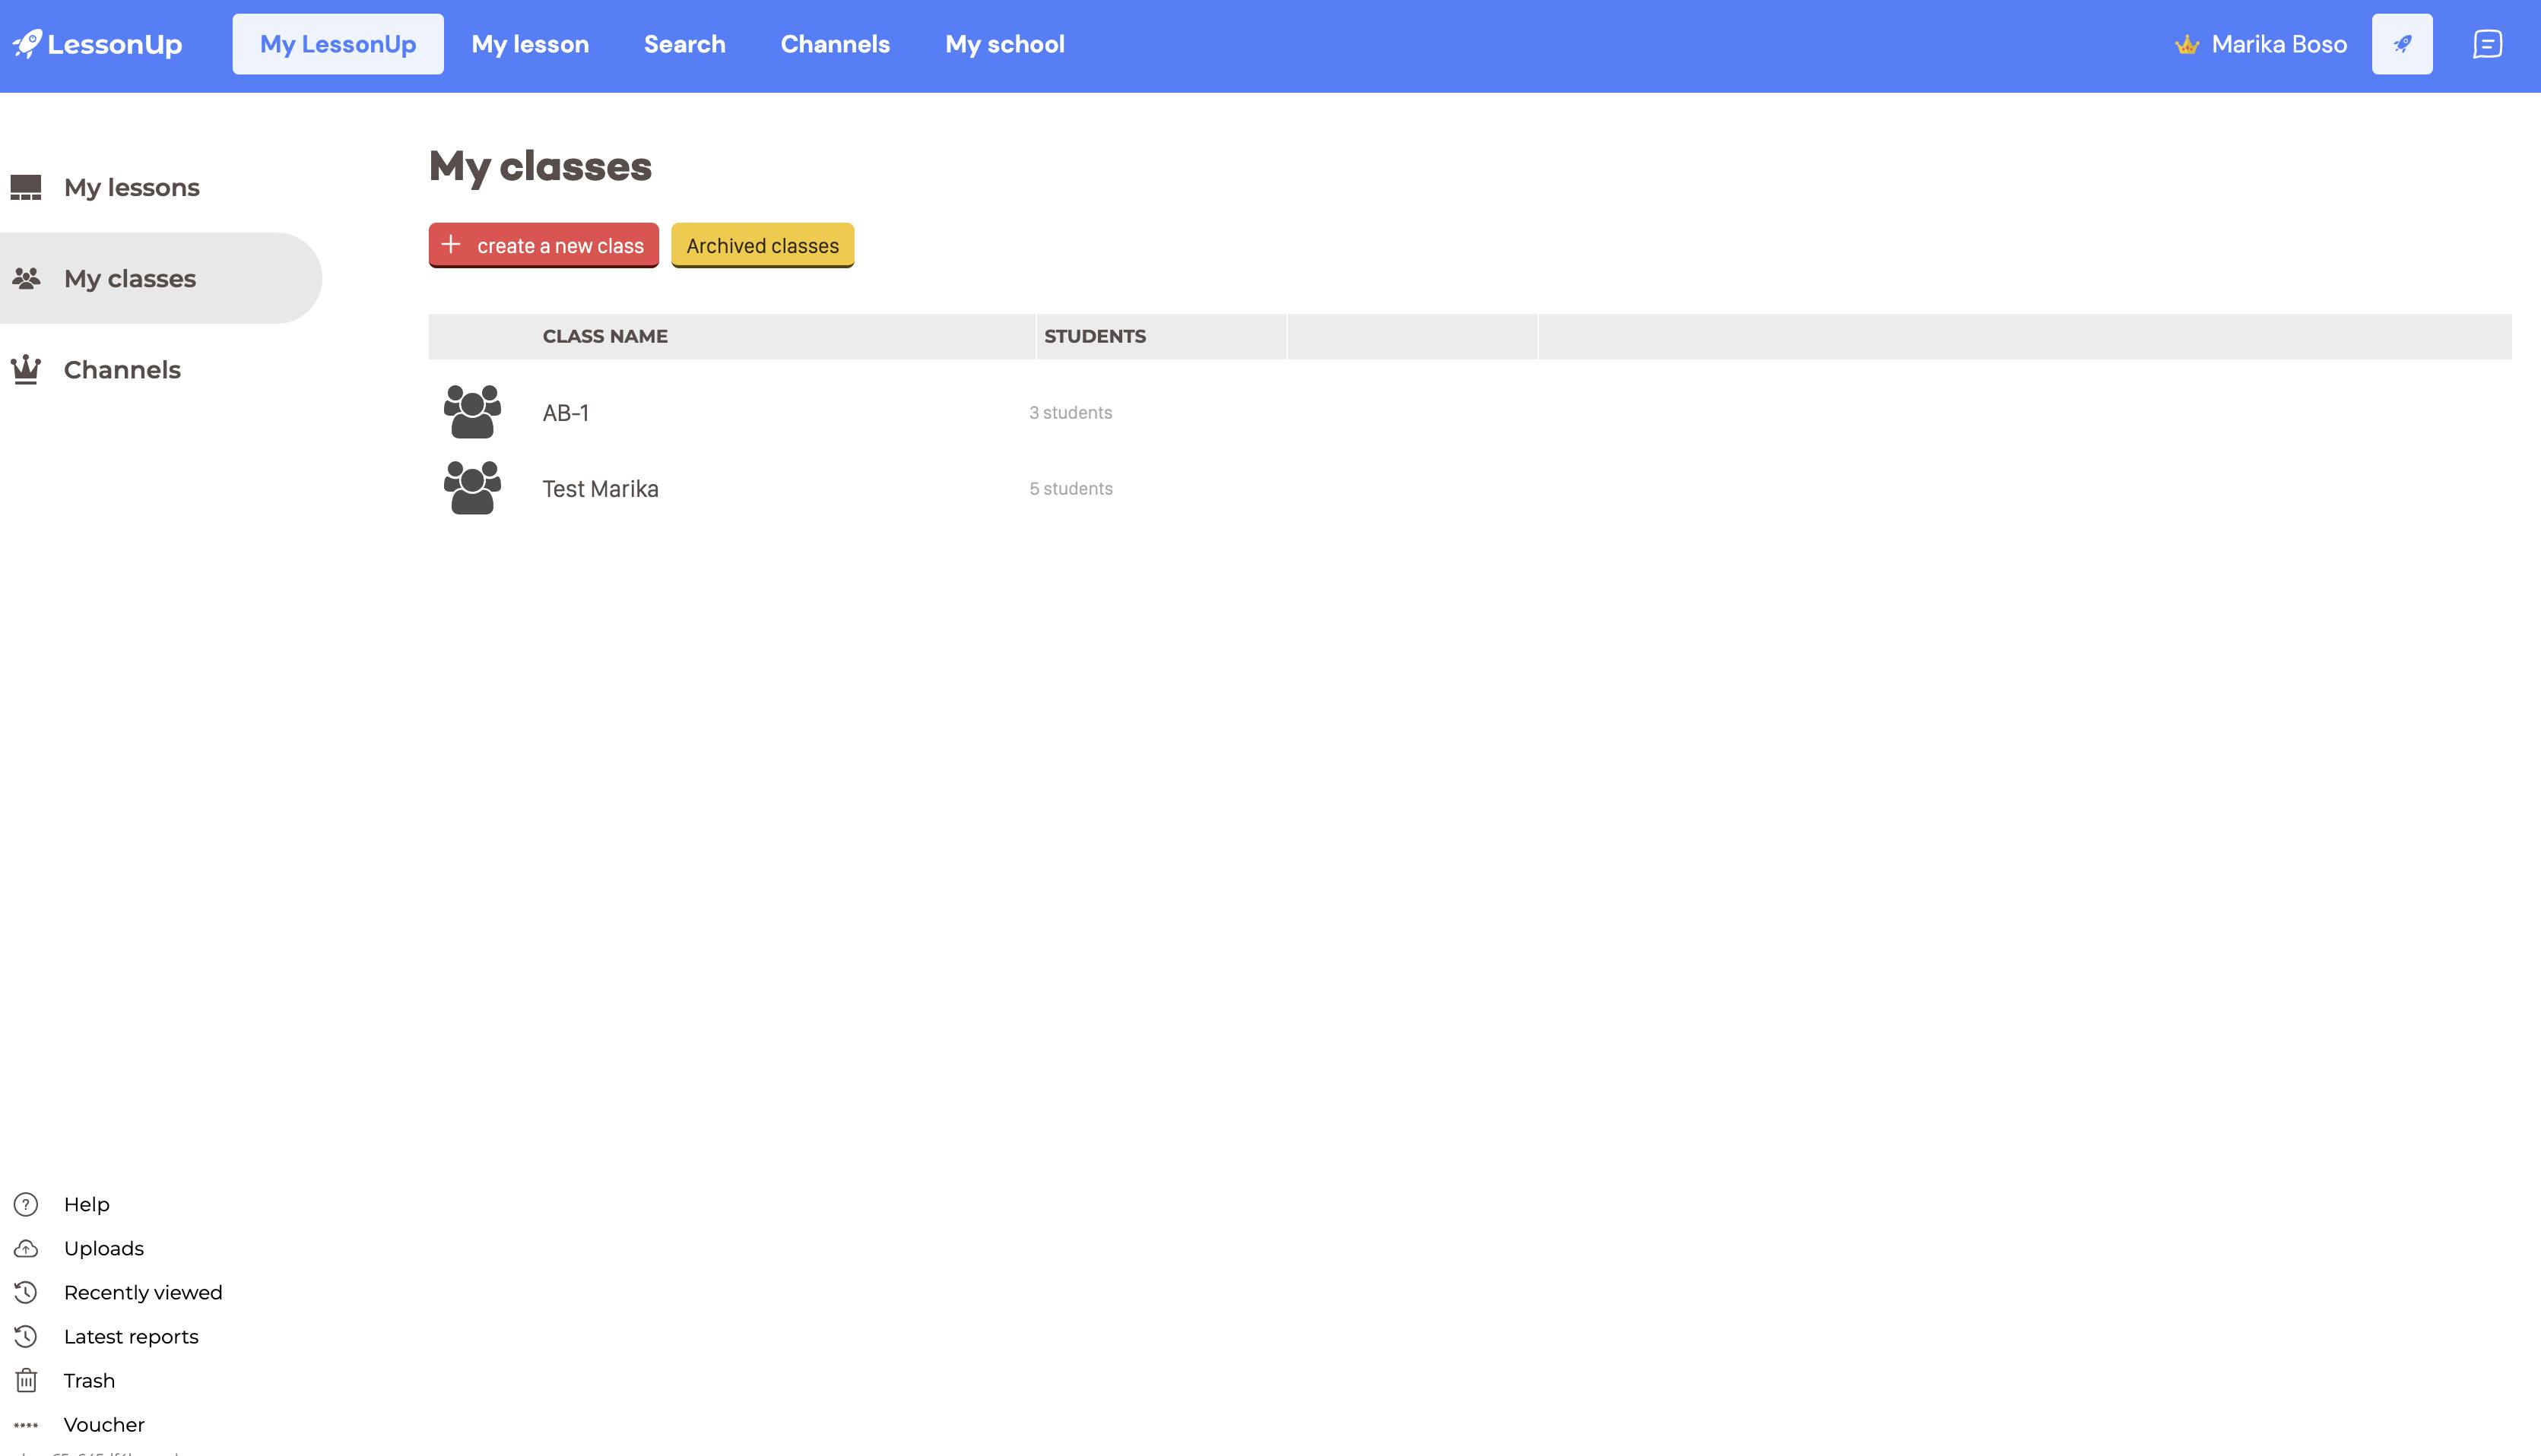
Task: Click the My classes page heading
Action: click(541, 166)
